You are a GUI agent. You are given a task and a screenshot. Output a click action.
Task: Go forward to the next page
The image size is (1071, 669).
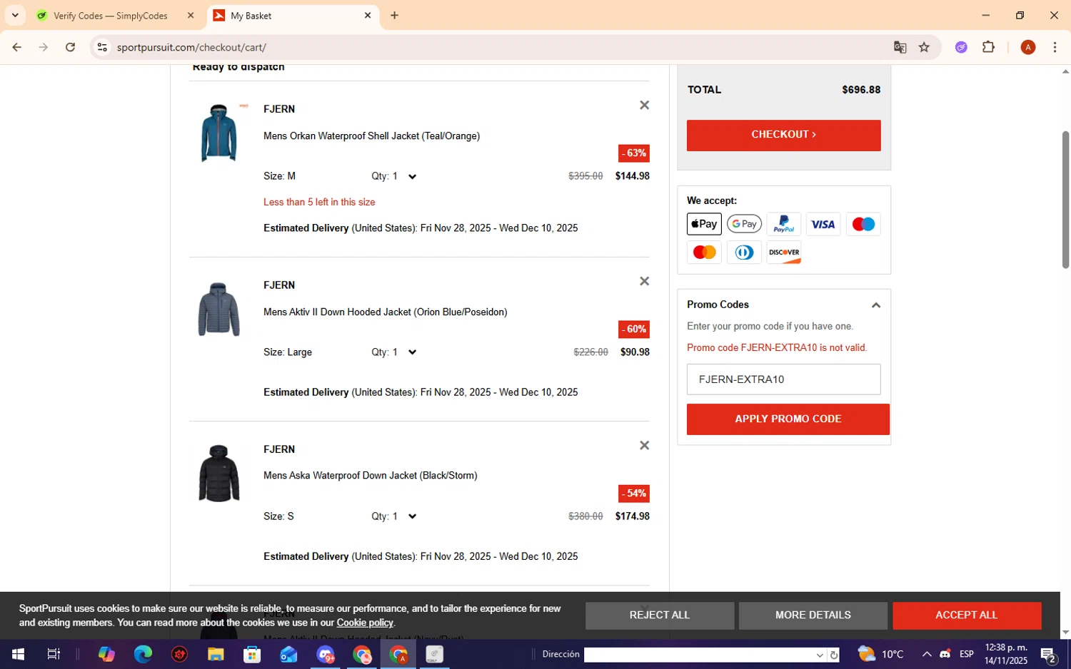44,47
